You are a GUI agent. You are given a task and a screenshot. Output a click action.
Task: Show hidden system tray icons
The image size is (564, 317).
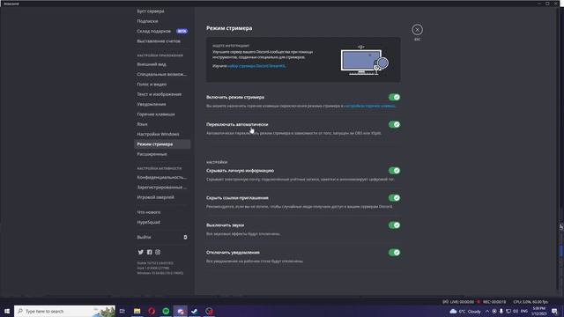point(487,311)
